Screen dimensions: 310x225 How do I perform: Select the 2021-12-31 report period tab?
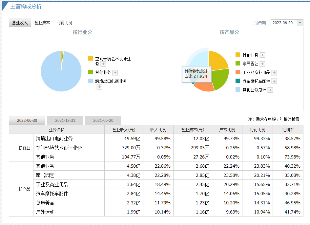[x=65, y=121]
